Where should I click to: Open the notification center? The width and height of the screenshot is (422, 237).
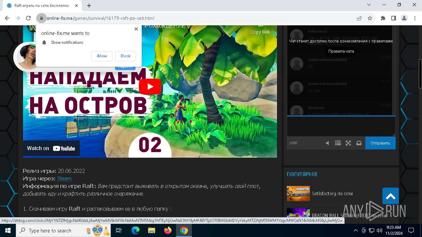[411, 230]
